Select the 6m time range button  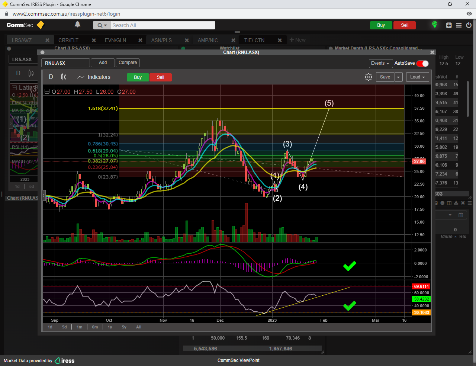[95, 327]
